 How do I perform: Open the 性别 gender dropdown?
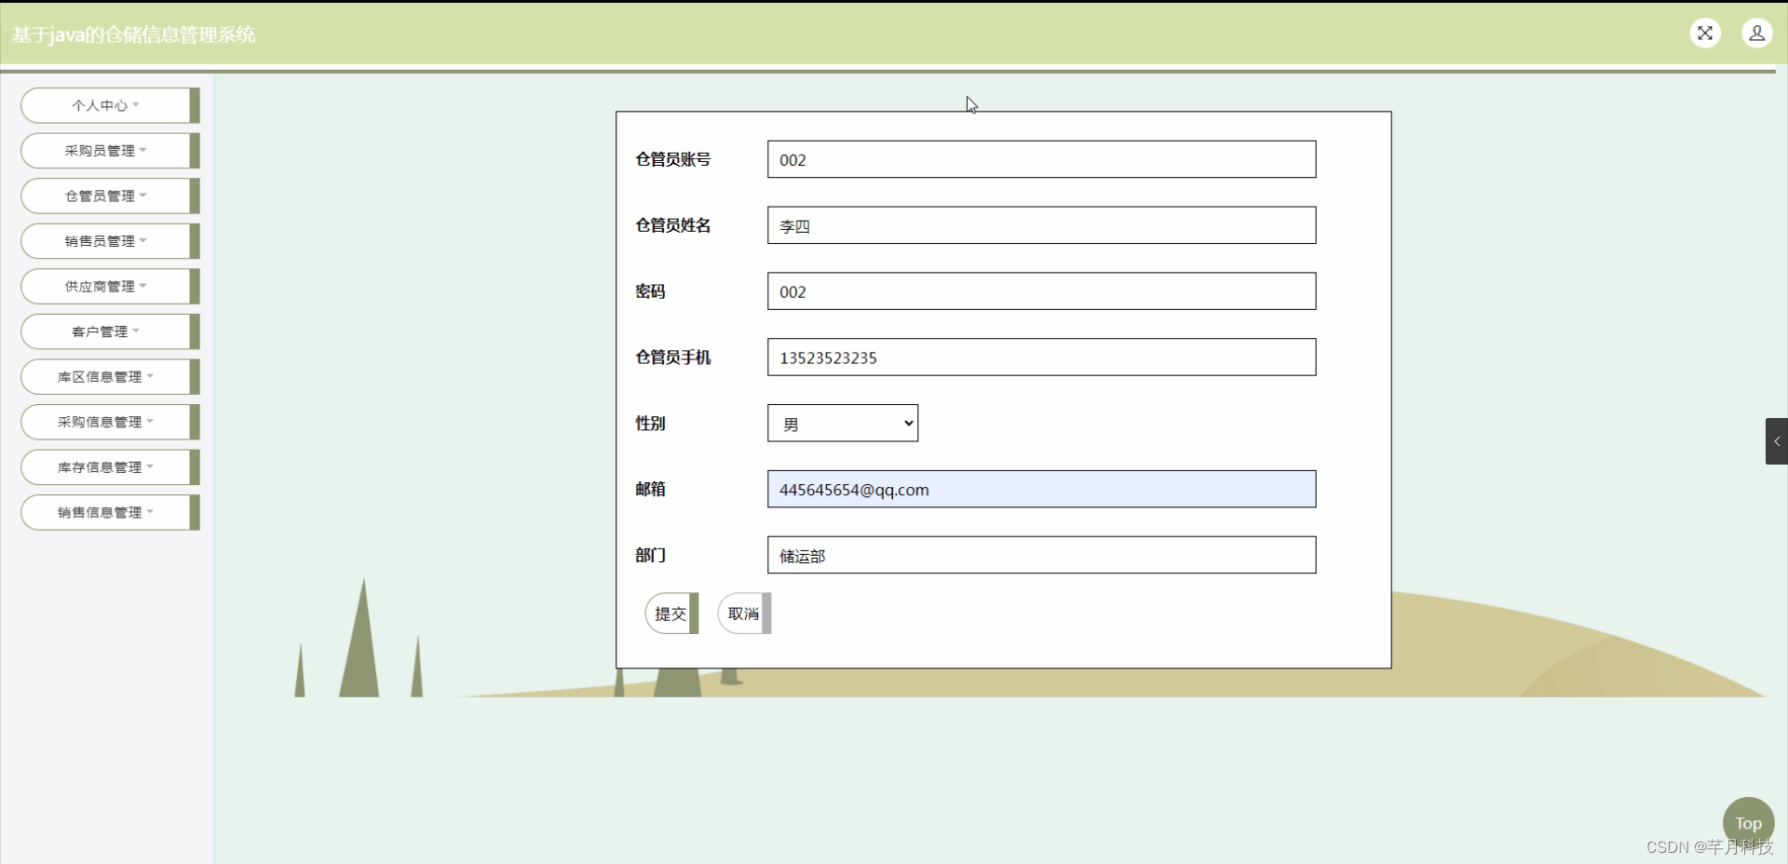pyautogui.click(x=841, y=423)
